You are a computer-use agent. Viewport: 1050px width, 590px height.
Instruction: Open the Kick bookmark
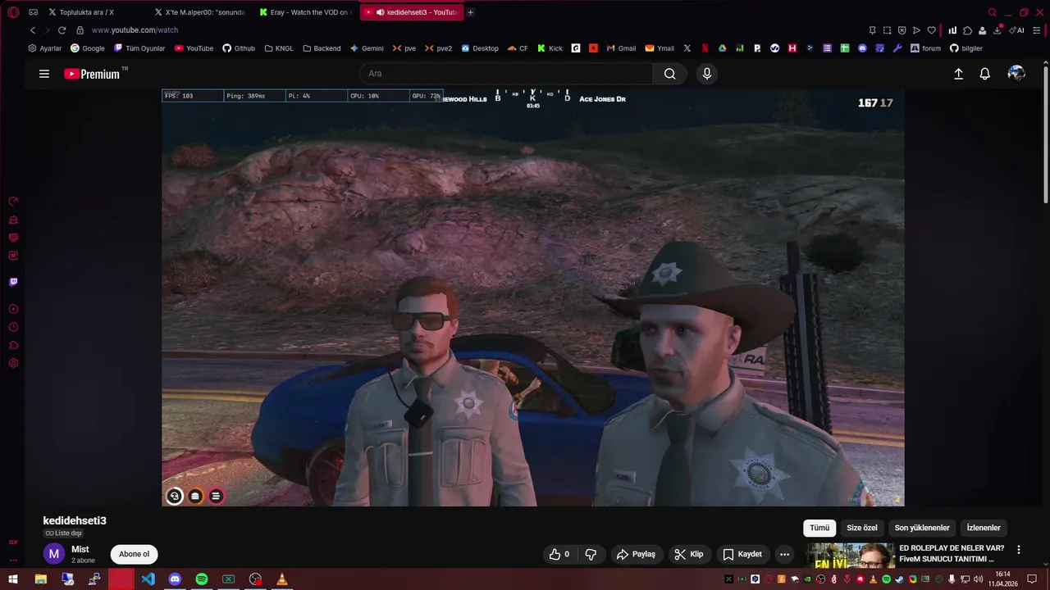[550, 48]
